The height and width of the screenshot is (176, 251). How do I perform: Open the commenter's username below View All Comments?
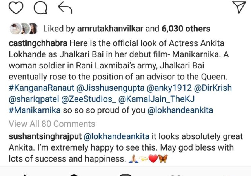coord(45,137)
